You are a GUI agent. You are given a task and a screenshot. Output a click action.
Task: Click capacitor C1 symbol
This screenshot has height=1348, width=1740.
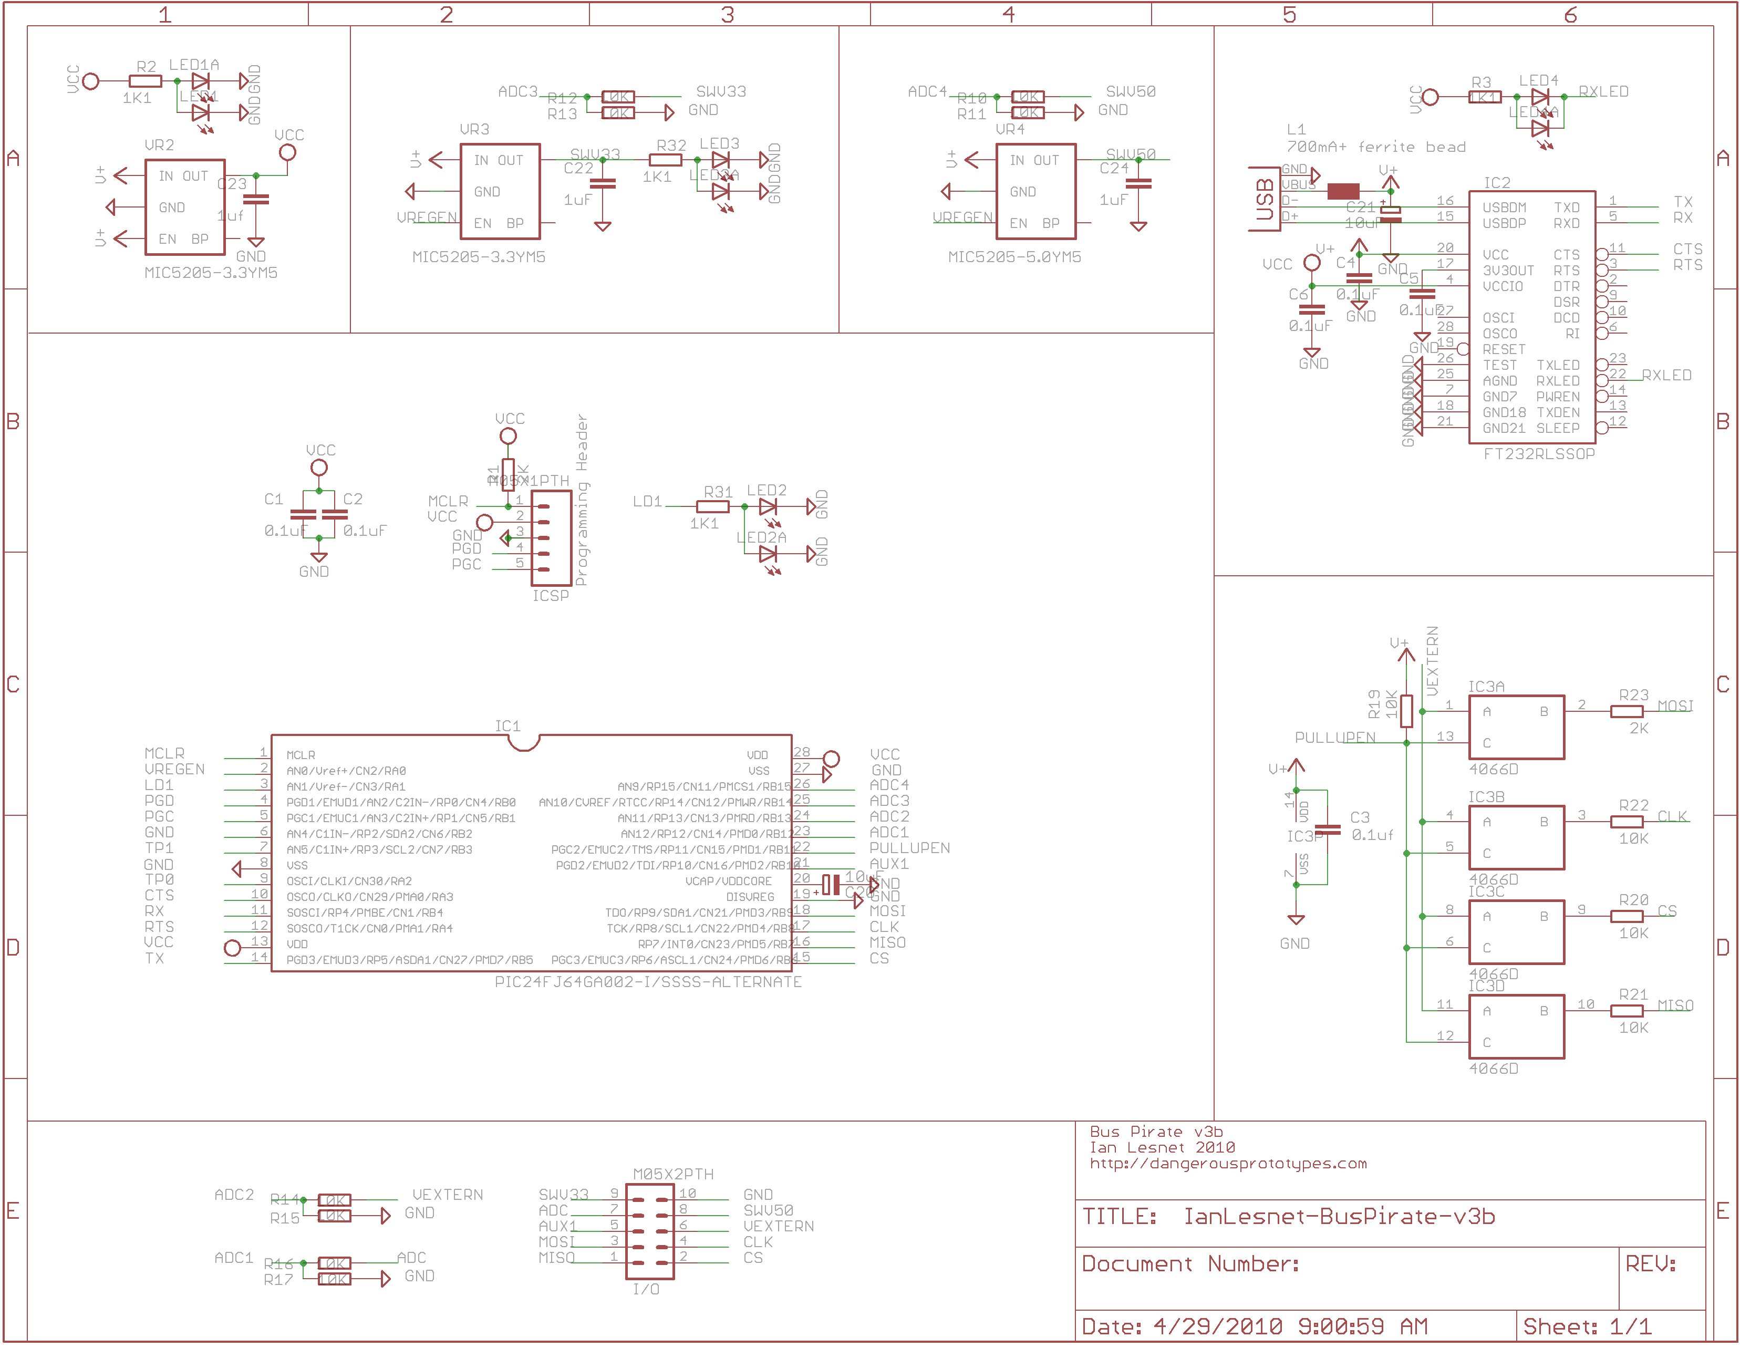303,515
